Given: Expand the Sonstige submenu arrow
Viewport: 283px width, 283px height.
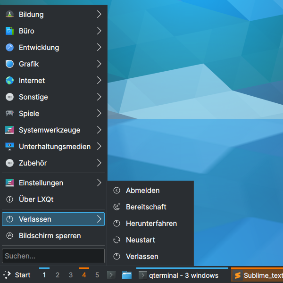Looking at the screenshot, I should [99, 97].
